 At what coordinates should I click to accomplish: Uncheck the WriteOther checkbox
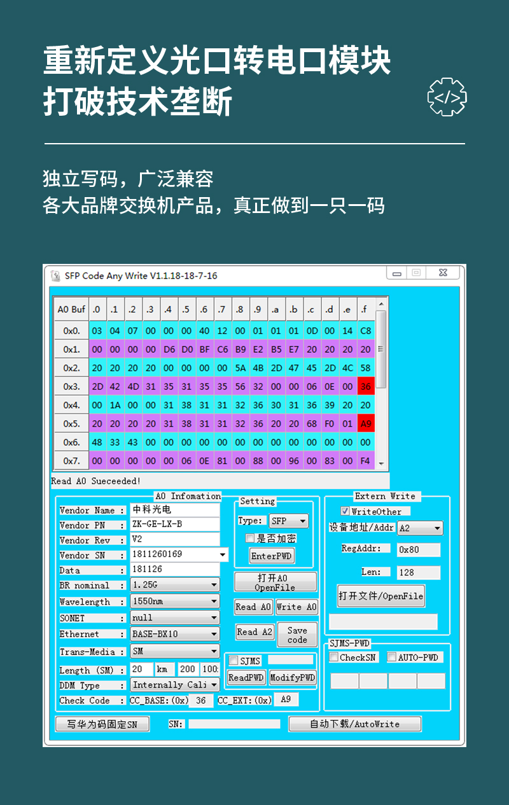tap(345, 511)
